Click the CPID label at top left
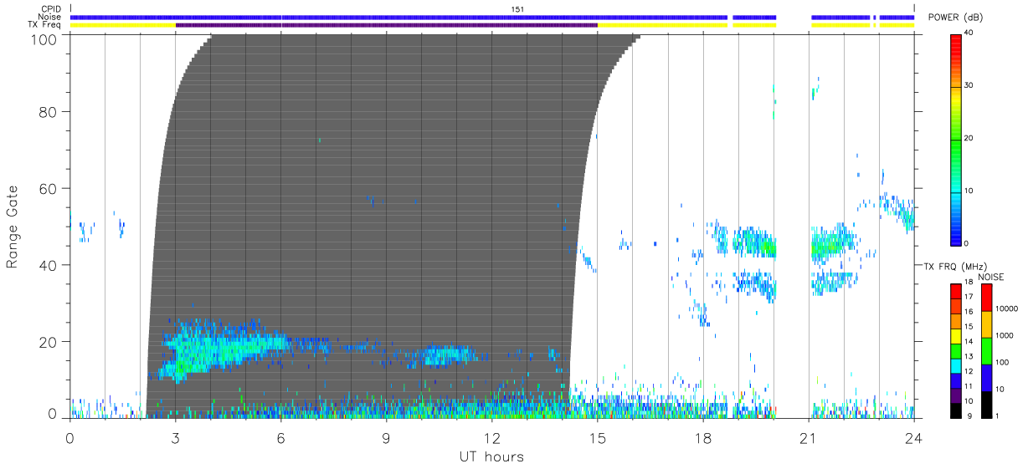 click(51, 9)
